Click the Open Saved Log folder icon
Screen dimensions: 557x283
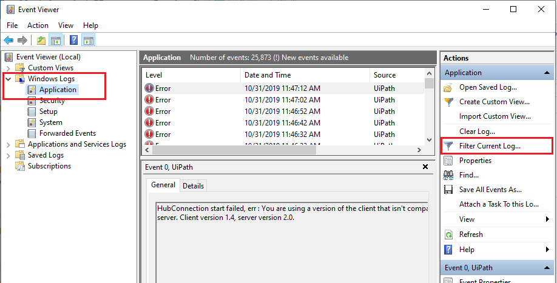pyautogui.click(x=448, y=87)
